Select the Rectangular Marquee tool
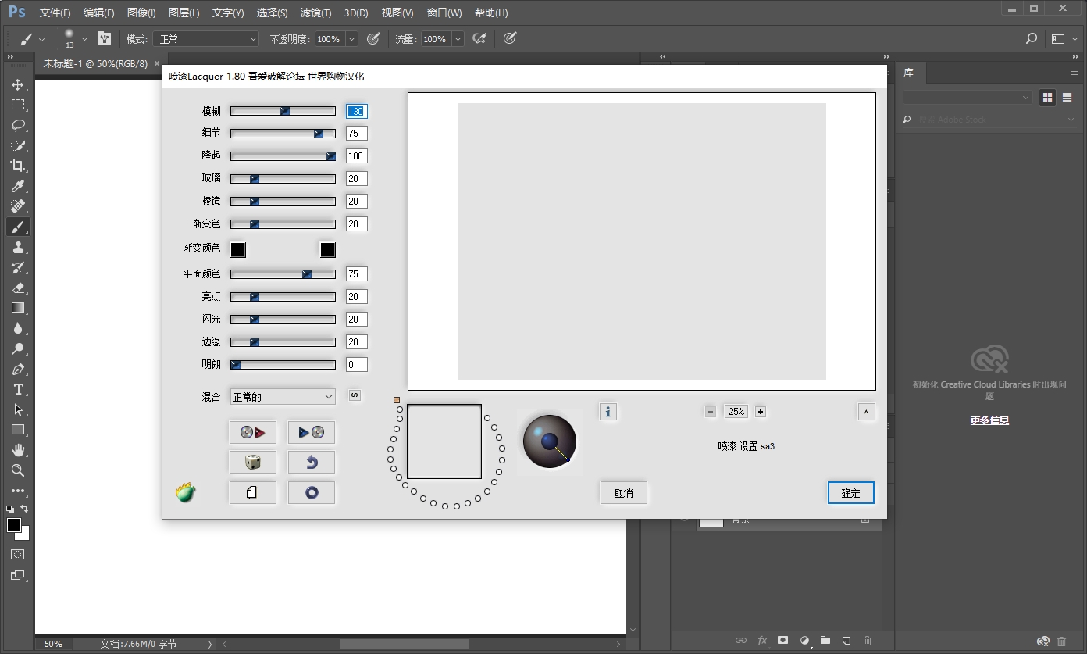1087x654 pixels. (18, 105)
